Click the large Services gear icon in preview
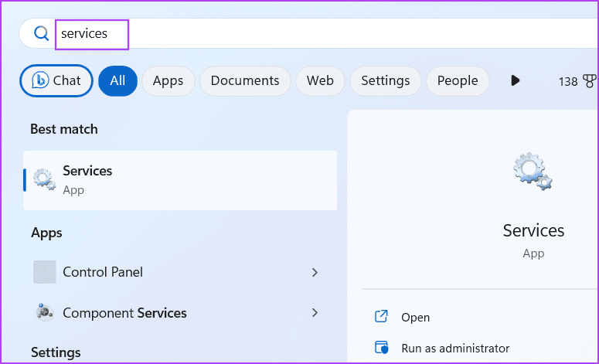Viewport: 599px width, 364px height. tap(533, 171)
